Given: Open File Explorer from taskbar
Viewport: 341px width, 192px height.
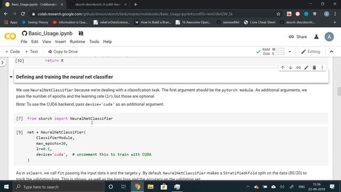Looking at the screenshot, I should (x=150, y=187).
